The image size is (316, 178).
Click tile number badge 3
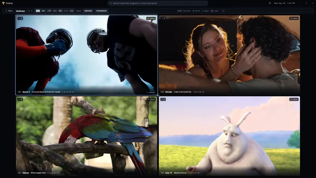[x=20, y=99]
